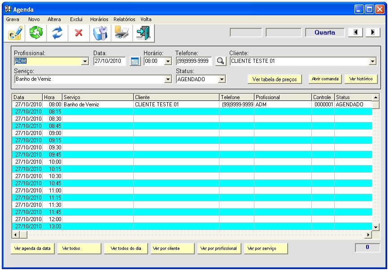Go to the next day arrow
Screen dimensions: 389x270
point(373,33)
